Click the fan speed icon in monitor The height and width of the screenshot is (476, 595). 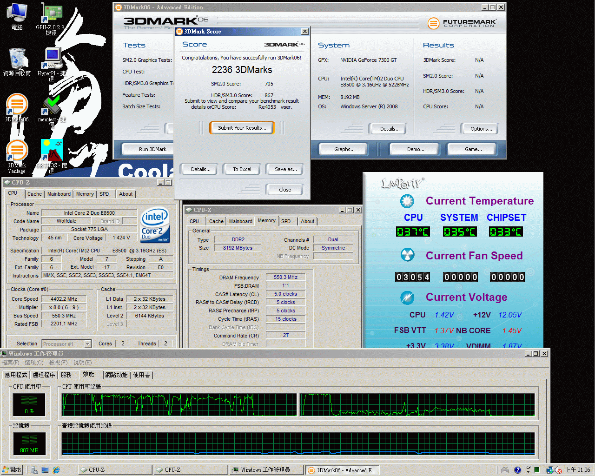pos(407,255)
